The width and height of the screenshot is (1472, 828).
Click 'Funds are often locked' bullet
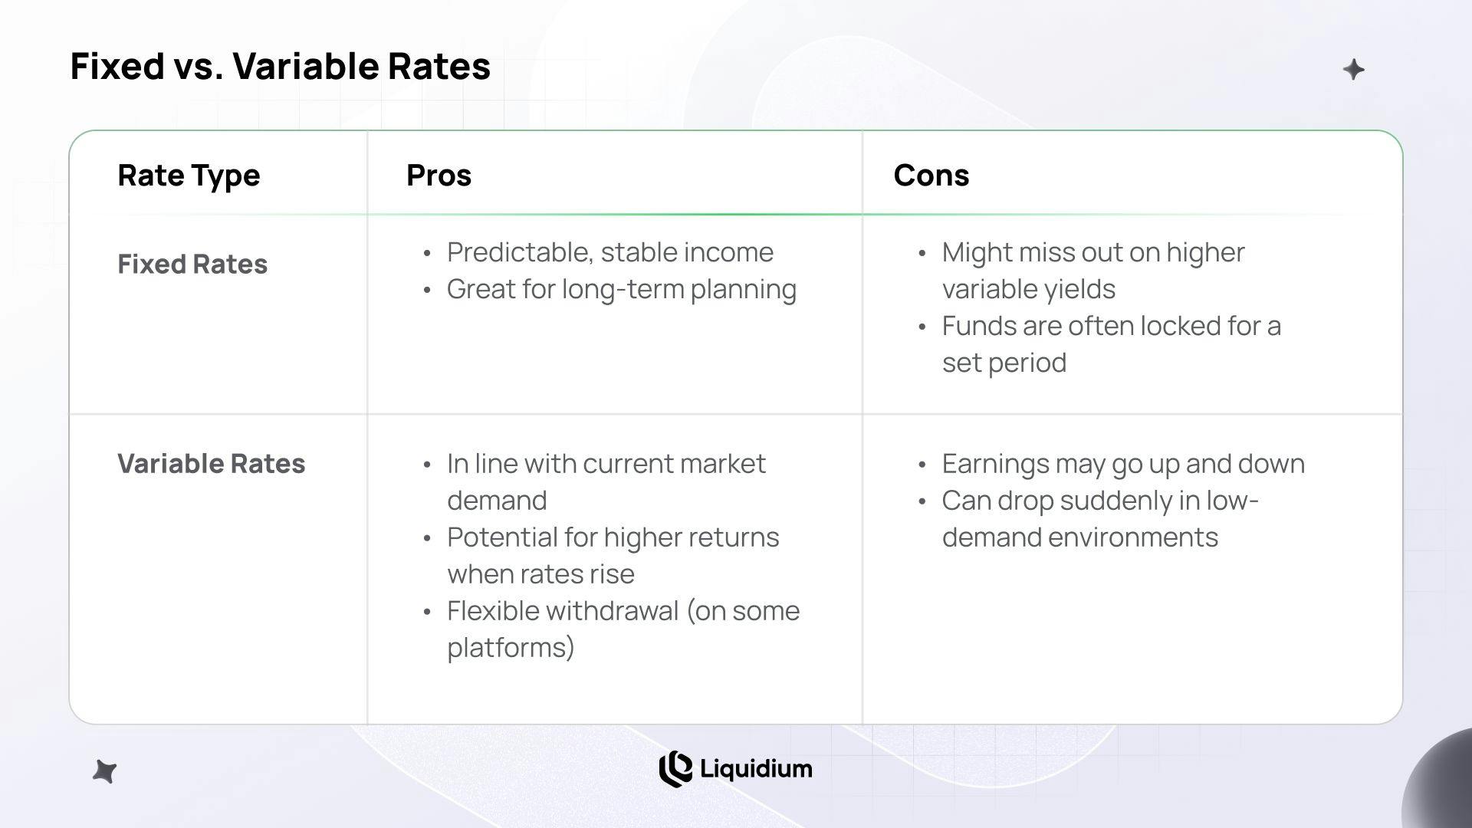pos(1112,344)
